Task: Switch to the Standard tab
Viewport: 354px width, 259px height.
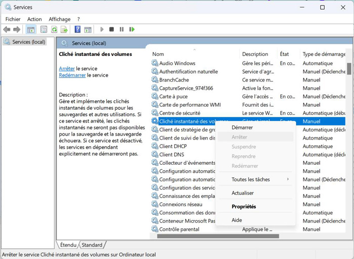Action: click(x=92, y=245)
